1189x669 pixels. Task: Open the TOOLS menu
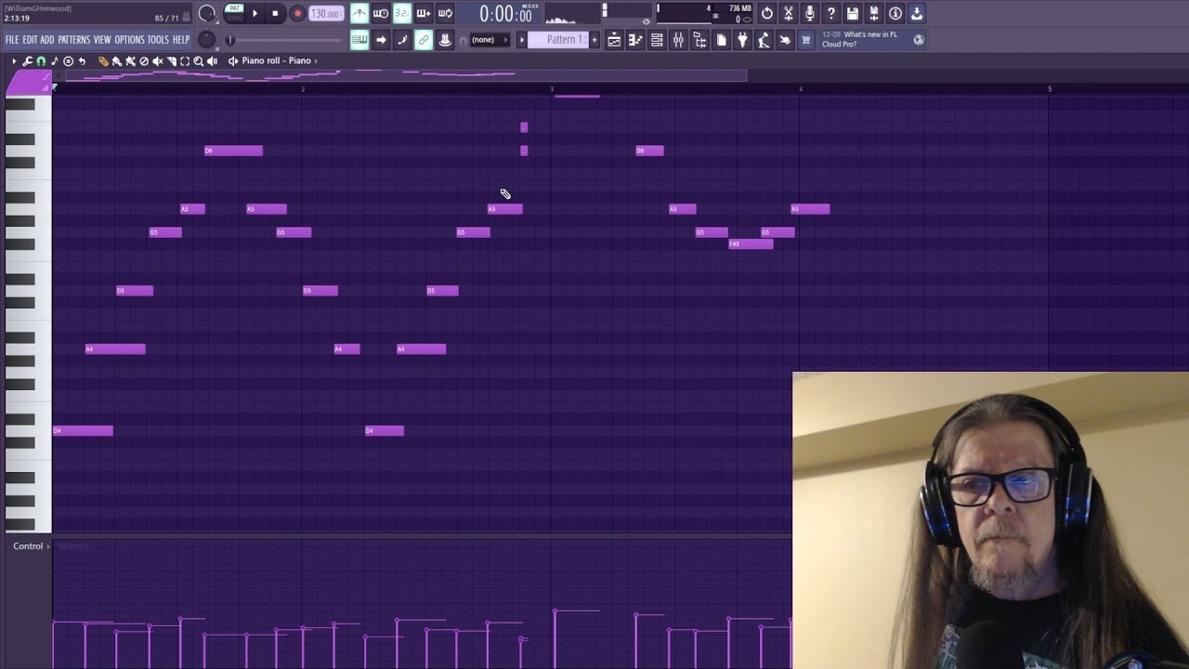pyautogui.click(x=159, y=40)
